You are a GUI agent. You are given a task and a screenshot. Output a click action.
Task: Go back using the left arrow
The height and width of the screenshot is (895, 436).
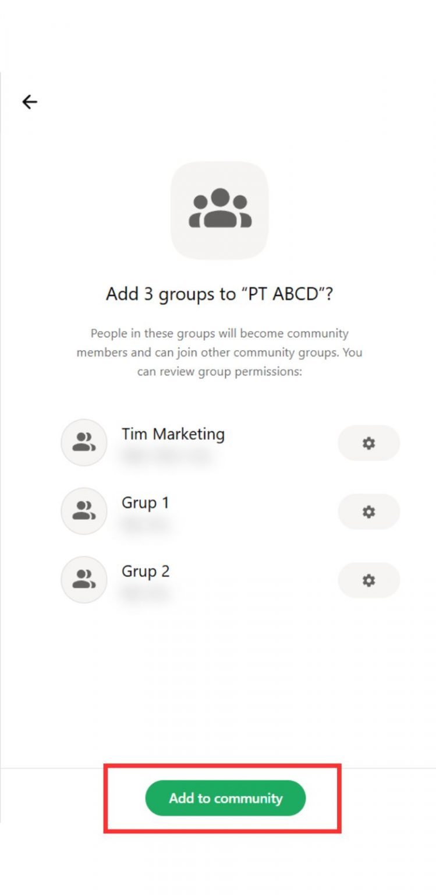30,102
